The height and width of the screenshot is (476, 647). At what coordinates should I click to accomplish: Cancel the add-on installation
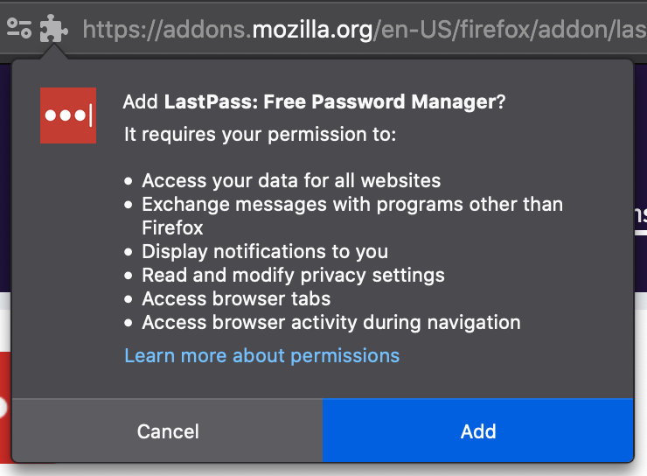pos(168,431)
